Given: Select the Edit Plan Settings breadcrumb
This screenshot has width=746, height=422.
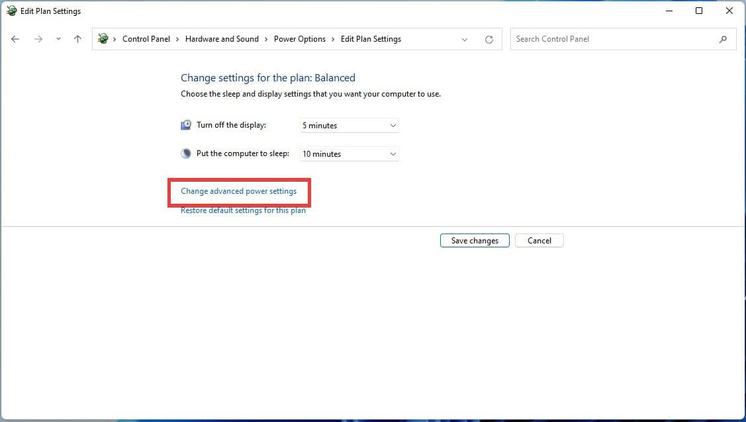Looking at the screenshot, I should (371, 39).
